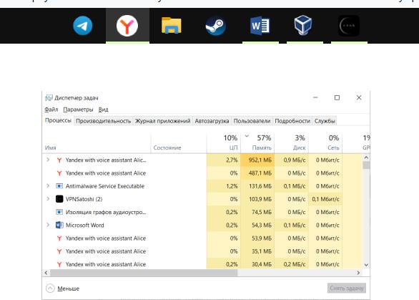Click Yandex icon of 952,1 МБ process

pyautogui.click(x=59, y=160)
